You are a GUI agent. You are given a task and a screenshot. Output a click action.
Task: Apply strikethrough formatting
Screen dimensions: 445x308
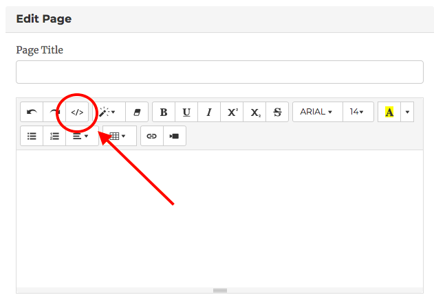pyautogui.click(x=277, y=112)
